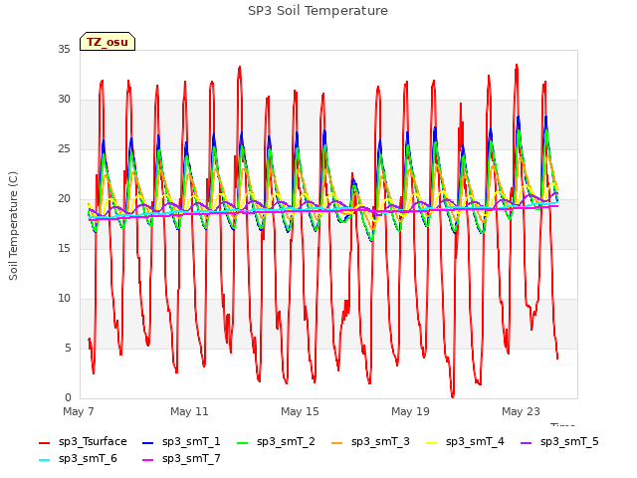Click the magenta sp3_smT_7 legend swatch
Viewport: 637px width, 478px height.
tap(148, 460)
